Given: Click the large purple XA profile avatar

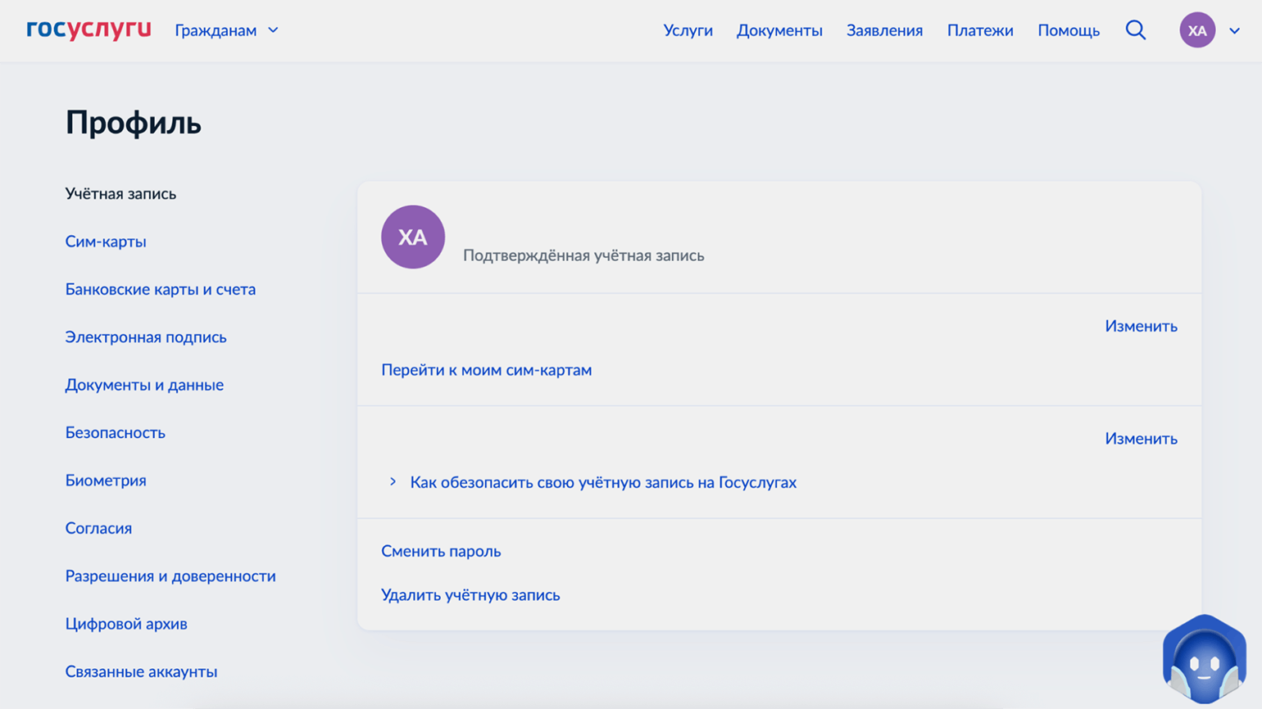Looking at the screenshot, I should pyautogui.click(x=412, y=237).
